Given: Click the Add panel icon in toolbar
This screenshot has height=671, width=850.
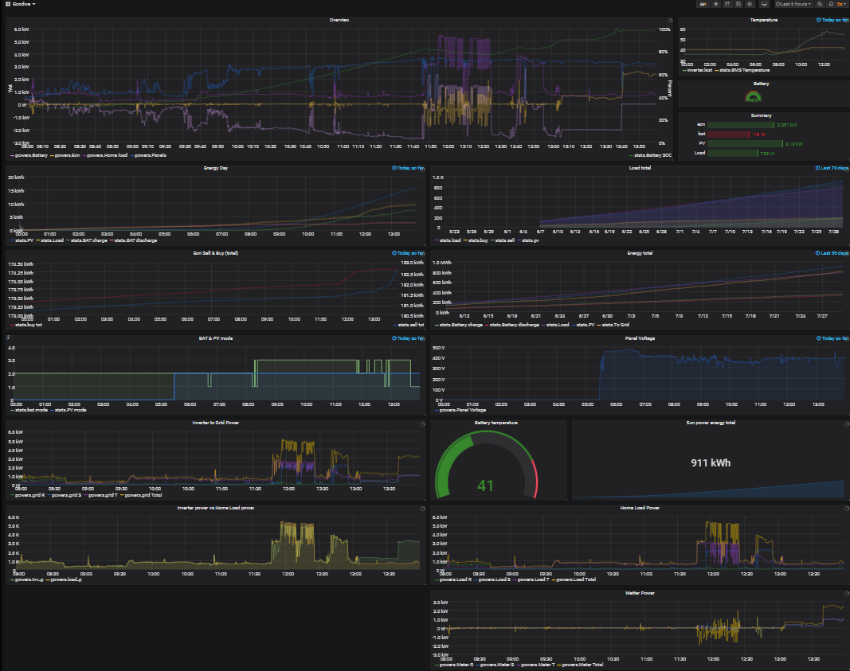Looking at the screenshot, I should (x=703, y=4).
